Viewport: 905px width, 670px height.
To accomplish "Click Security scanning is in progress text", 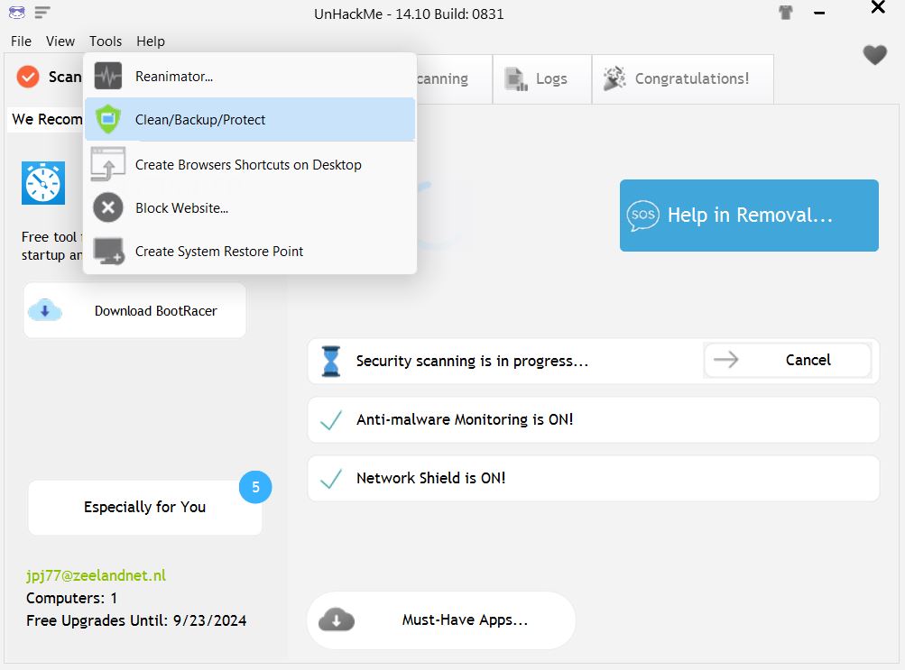I will tap(472, 361).
